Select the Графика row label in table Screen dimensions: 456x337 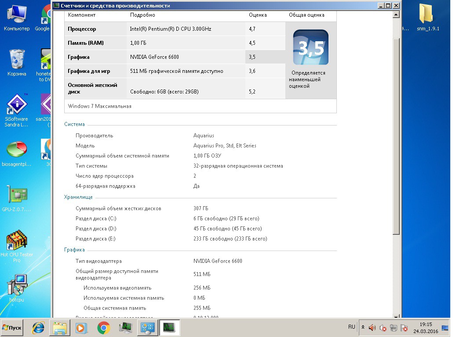click(x=79, y=57)
